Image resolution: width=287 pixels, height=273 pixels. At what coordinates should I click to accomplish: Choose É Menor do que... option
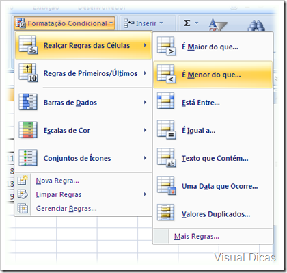click(211, 75)
